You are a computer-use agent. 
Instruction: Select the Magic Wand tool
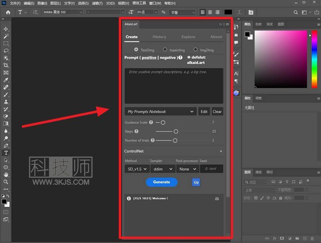click(x=6, y=36)
